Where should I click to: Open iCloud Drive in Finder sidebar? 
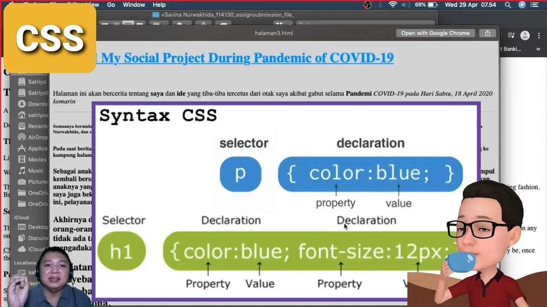coord(31,249)
